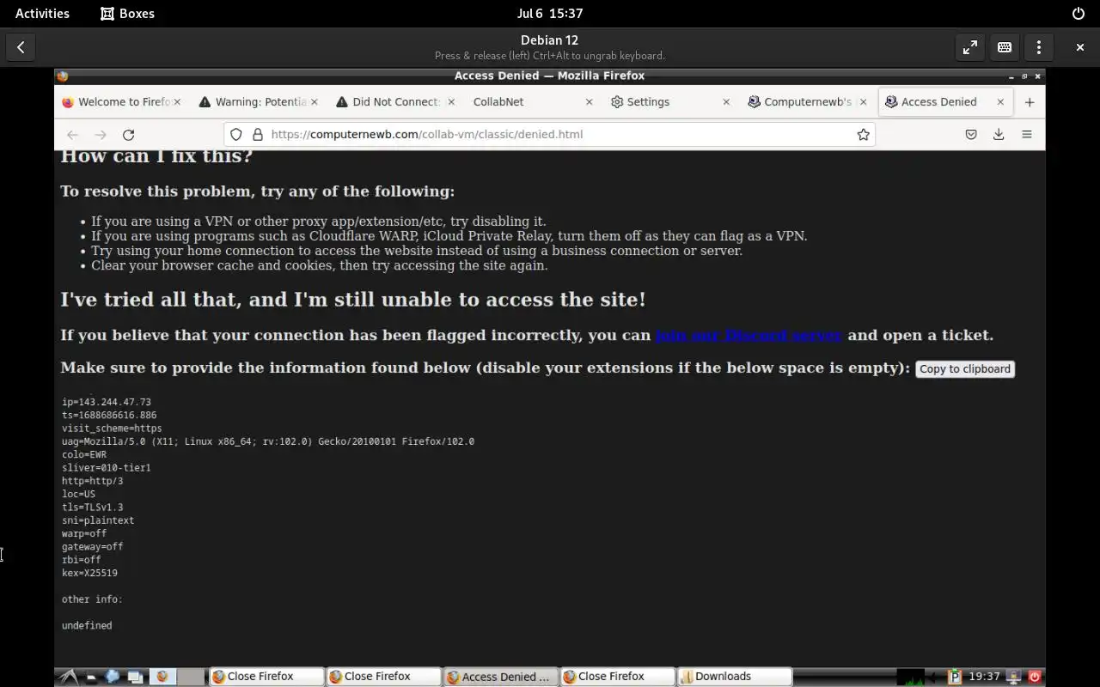1100x687 pixels.
Task: Click the ts=1688686616.886 line
Action: 109,416
